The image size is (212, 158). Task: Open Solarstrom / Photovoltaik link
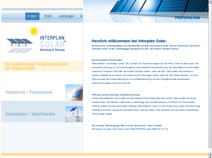point(29,92)
